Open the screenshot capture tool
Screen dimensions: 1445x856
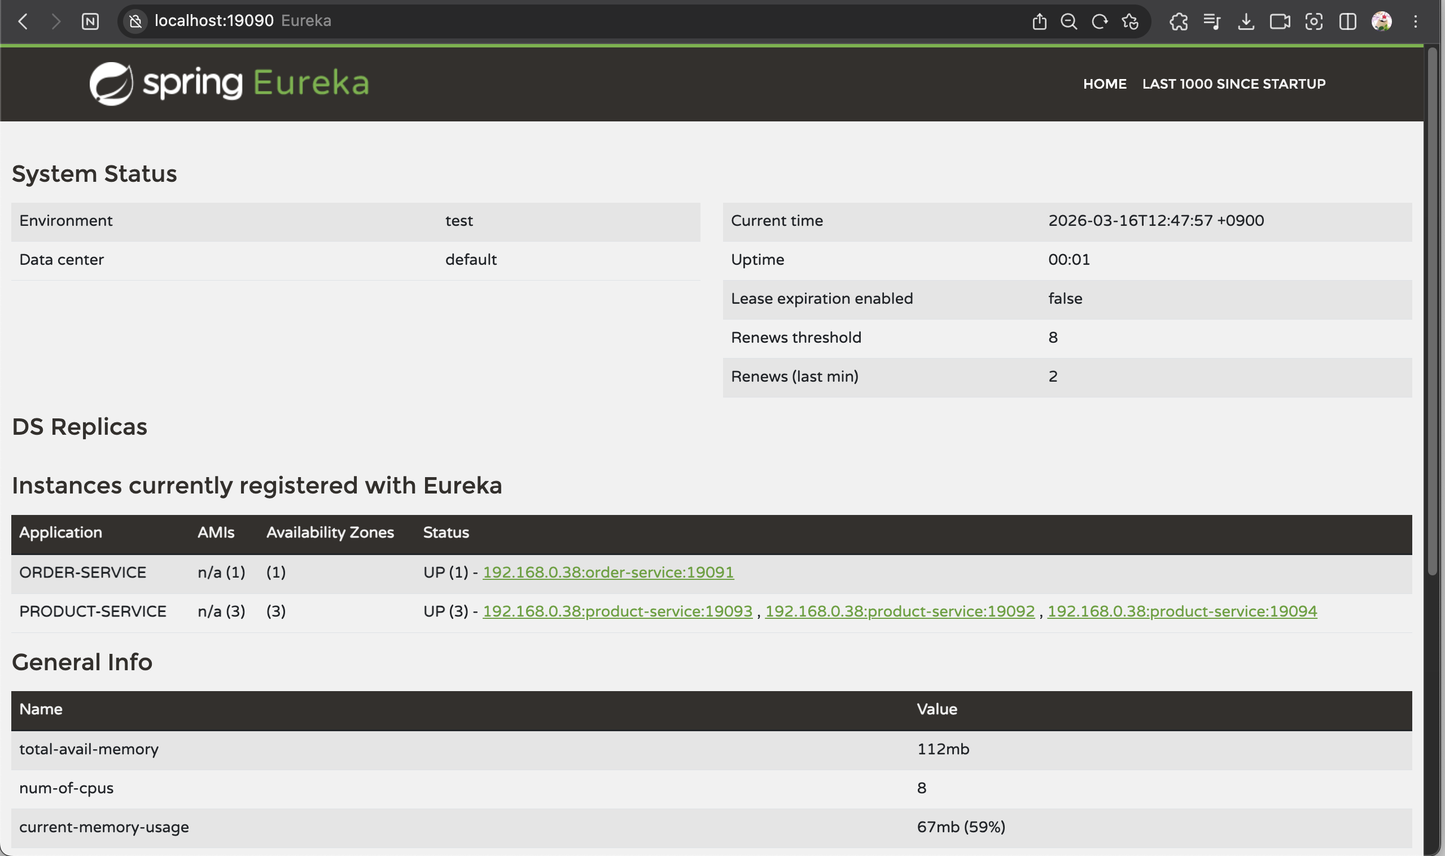click(1314, 21)
